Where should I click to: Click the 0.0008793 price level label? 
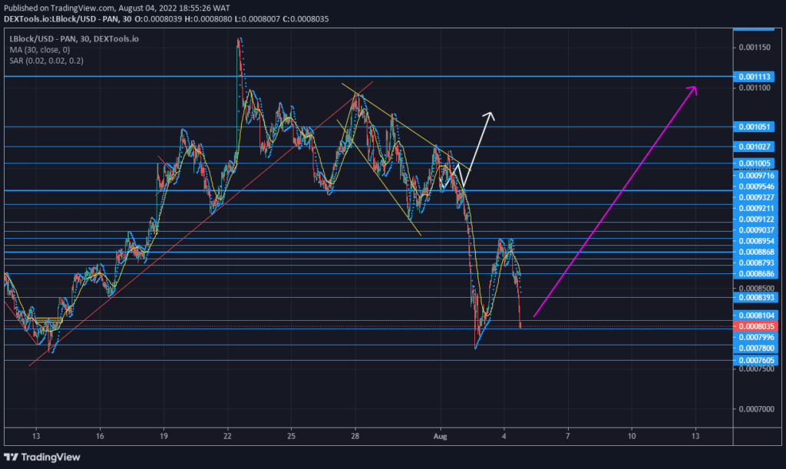[x=756, y=263]
